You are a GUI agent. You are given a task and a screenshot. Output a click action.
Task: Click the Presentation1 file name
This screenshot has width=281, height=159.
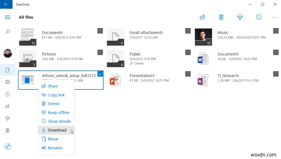pyautogui.click(x=142, y=75)
